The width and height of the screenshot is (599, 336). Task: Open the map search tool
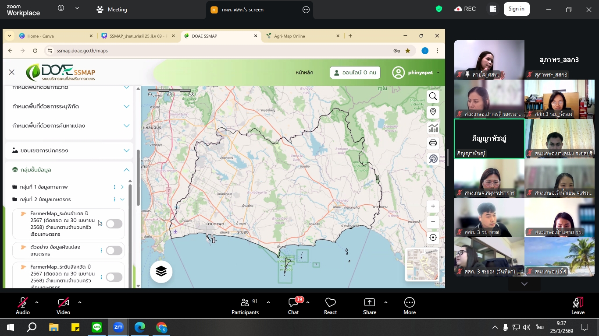433,97
